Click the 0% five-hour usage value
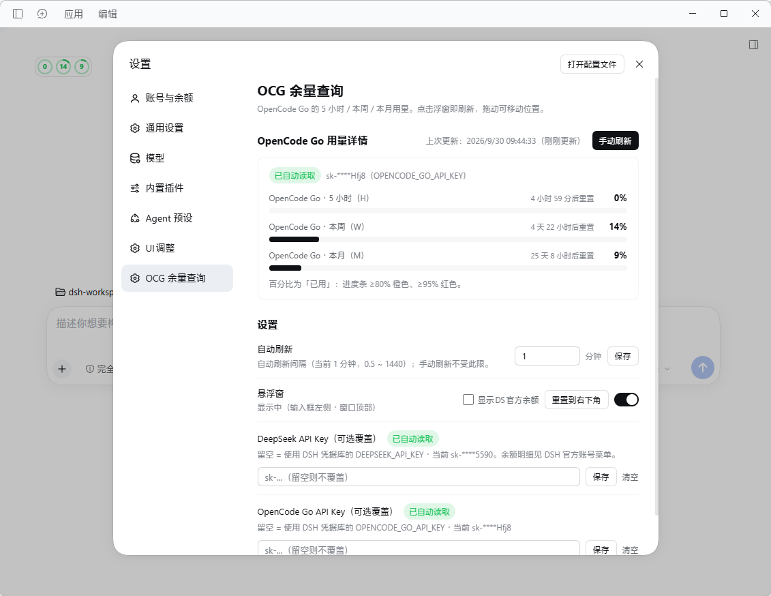The width and height of the screenshot is (771, 596). (x=620, y=198)
